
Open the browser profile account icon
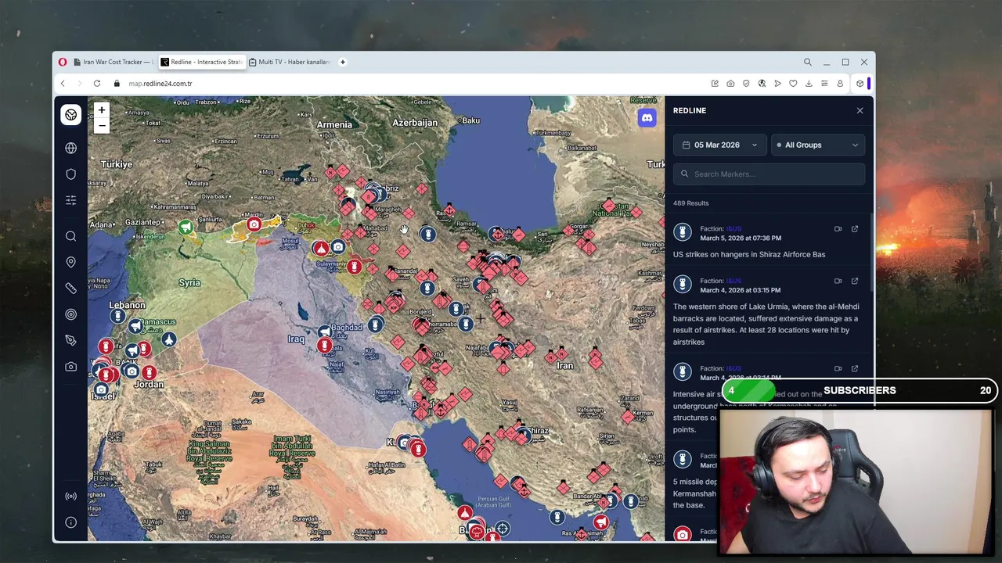click(840, 84)
